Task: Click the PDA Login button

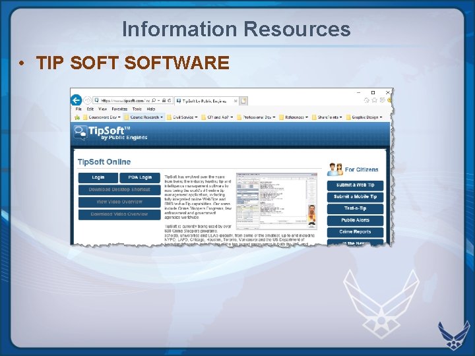Action: pyautogui.click(x=140, y=178)
